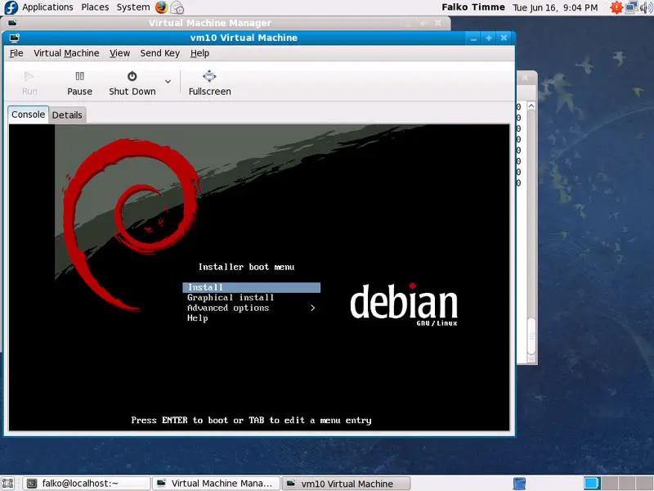Switch to the Details tab
The height and width of the screenshot is (491, 654).
(67, 115)
